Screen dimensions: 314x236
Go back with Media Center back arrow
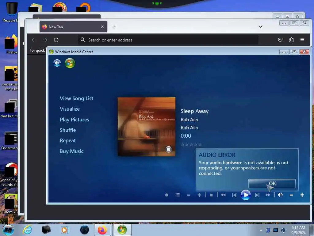coord(57,63)
